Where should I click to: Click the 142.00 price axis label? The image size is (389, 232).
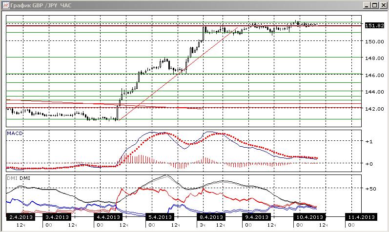tap(374, 109)
